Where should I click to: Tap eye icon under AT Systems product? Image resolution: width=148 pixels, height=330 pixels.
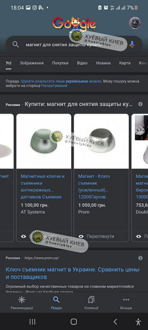[24, 236]
